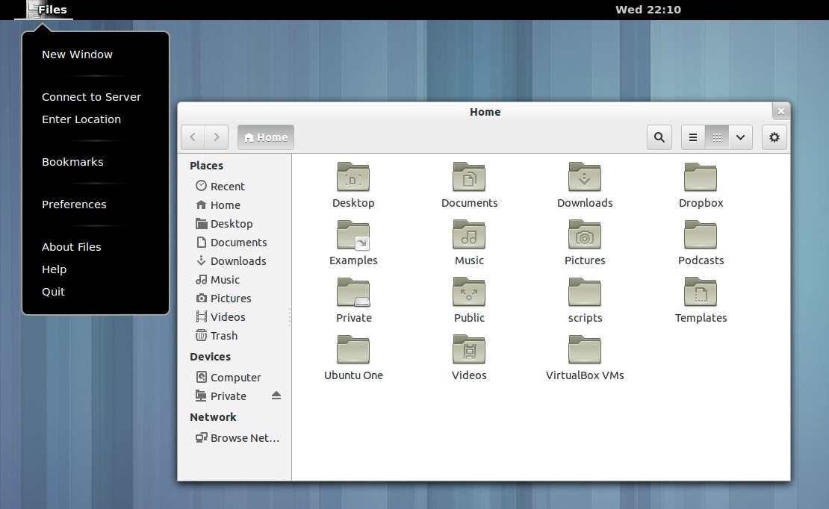This screenshot has height=509, width=829.
Task: Open Preferences from the app menu
Action: 96,204
